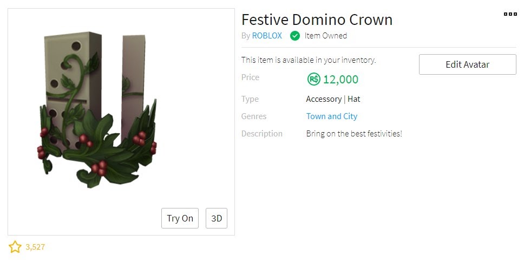Open the three-dot options menu
The image size is (524, 261).
pyautogui.click(x=510, y=14)
